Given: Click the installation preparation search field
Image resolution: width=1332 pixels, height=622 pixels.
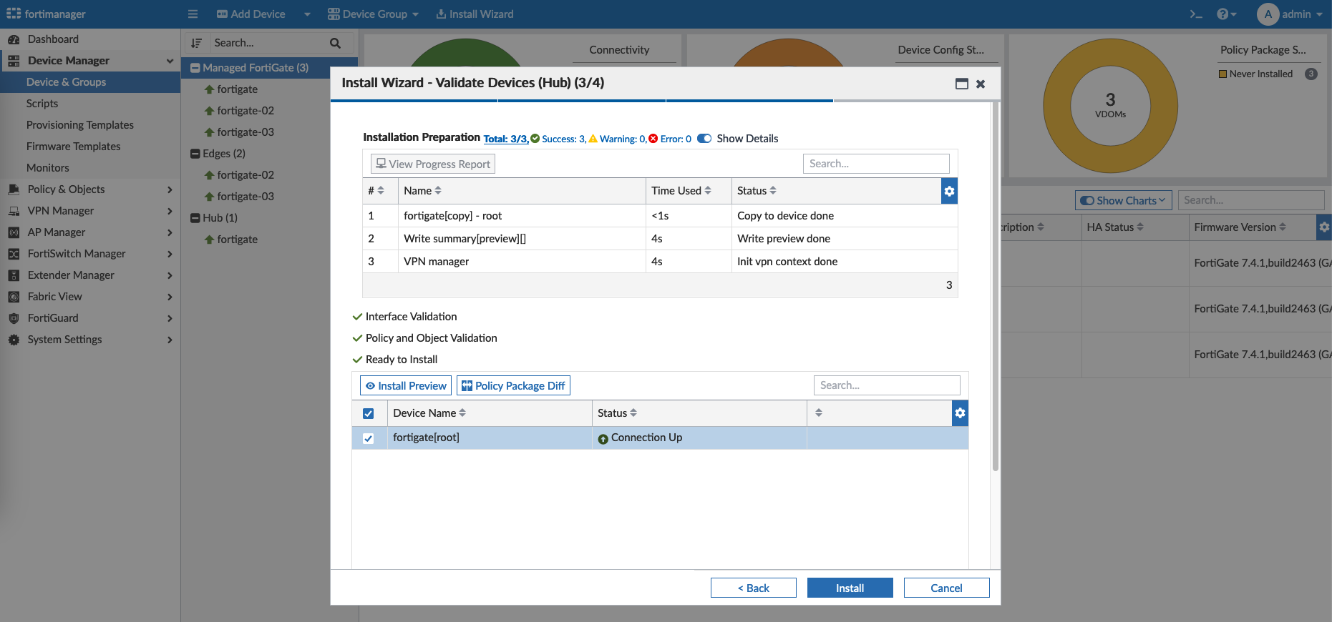Looking at the screenshot, I should point(875,164).
